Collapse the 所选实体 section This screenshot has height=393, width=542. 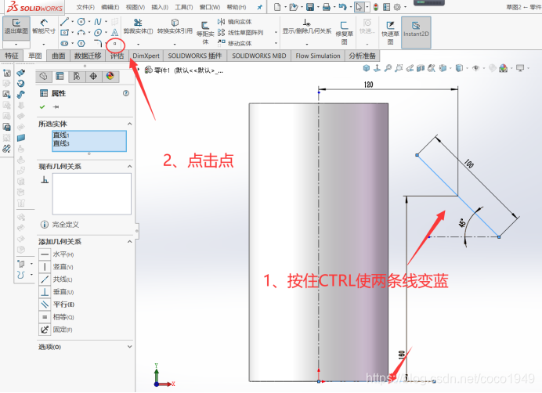(x=129, y=124)
